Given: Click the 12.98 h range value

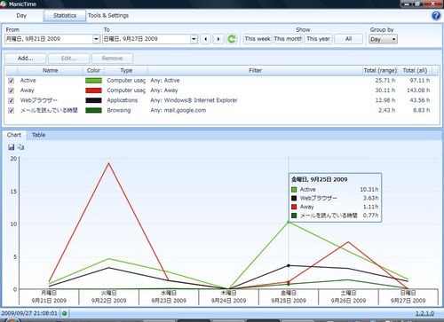Looking at the screenshot, I should click(x=385, y=100).
